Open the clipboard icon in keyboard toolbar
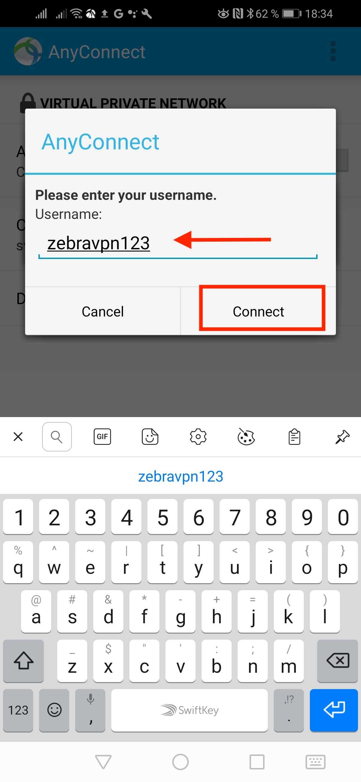Viewport: 361px width, 782px height. 294,436
